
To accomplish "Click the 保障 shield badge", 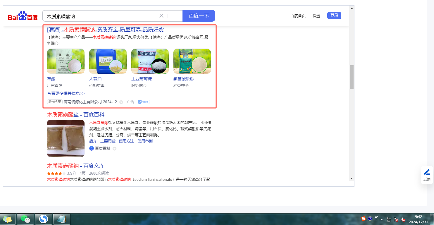I will click(x=144, y=102).
